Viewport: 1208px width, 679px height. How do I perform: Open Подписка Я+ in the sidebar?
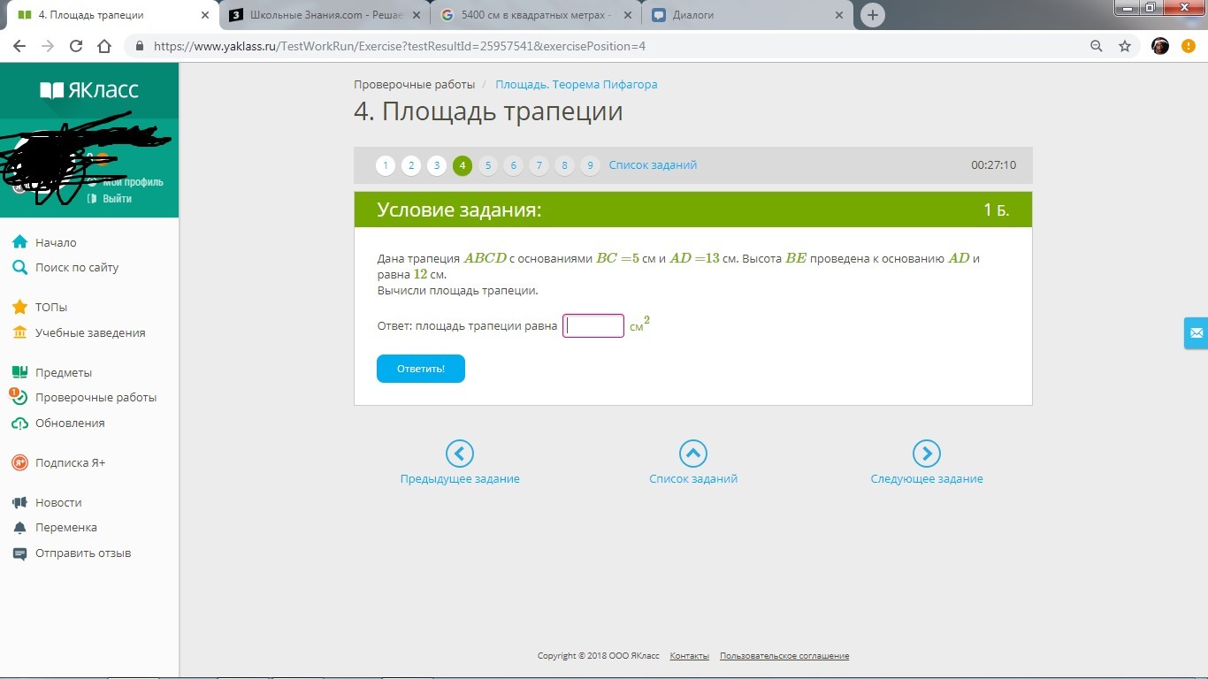(x=70, y=462)
